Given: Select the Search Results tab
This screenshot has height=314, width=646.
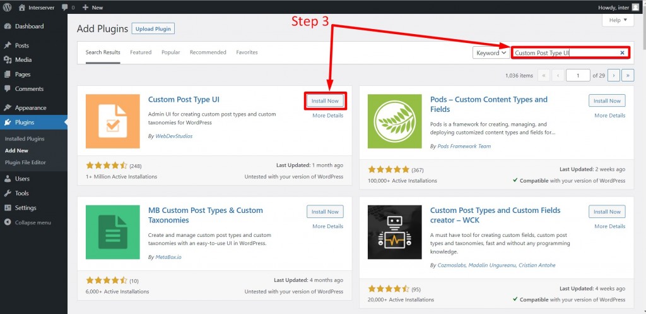Looking at the screenshot, I should click(103, 52).
